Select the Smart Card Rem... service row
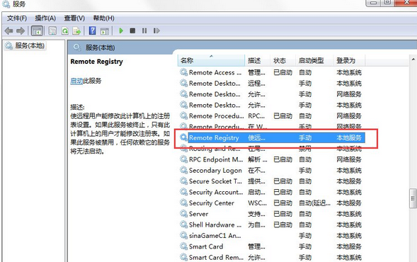The image size is (417, 262). pos(272,258)
